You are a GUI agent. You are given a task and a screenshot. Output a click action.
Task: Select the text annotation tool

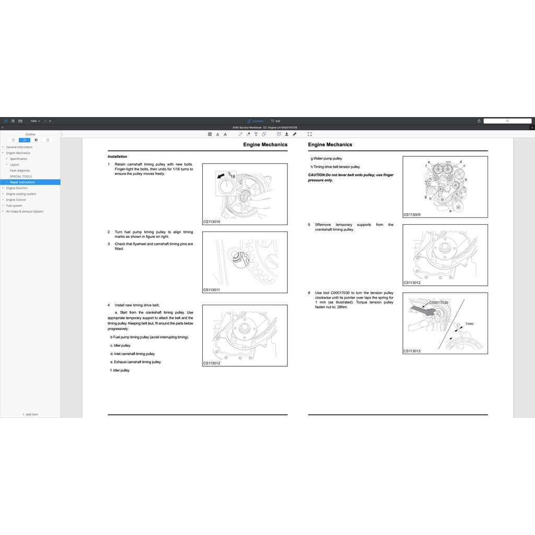255,134
